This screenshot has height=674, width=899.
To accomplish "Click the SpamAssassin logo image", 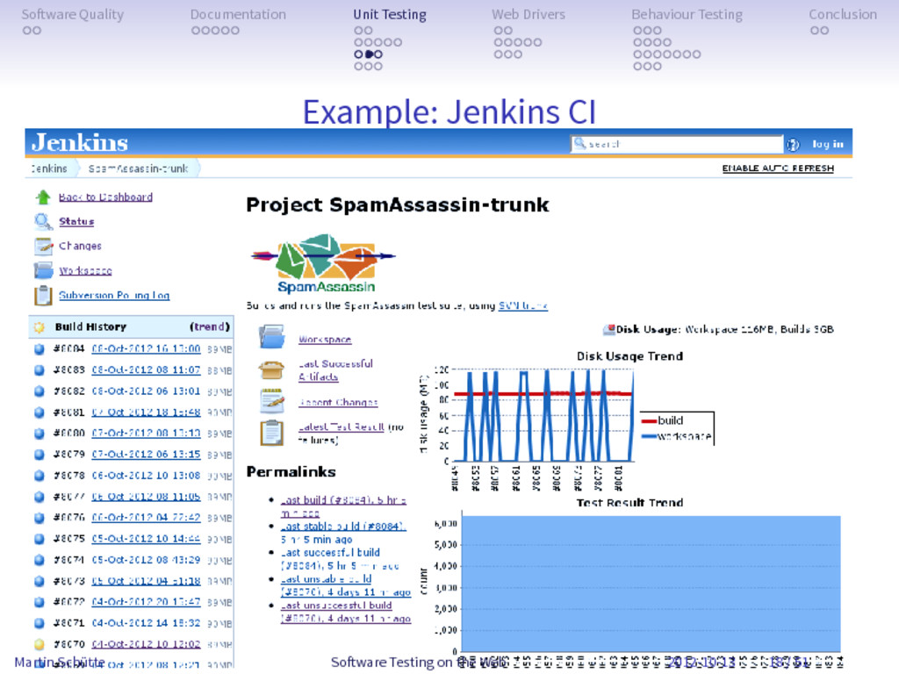I will pos(324,263).
